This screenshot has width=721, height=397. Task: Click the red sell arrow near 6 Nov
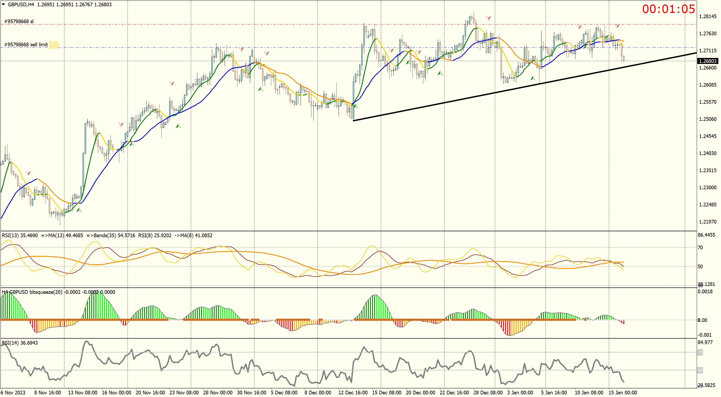[x=28, y=173]
